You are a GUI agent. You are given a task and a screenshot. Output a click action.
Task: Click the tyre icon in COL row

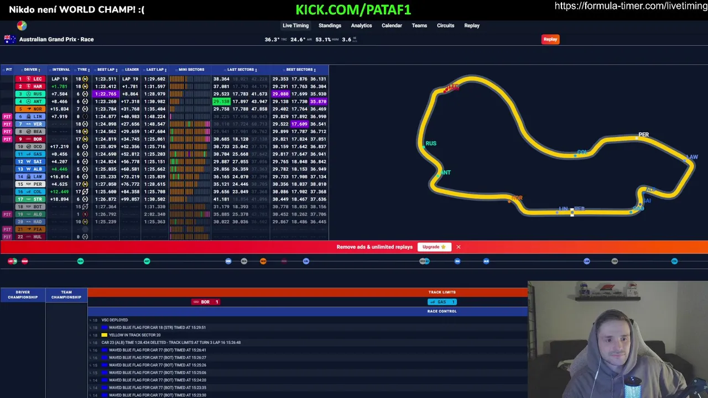[85, 191]
